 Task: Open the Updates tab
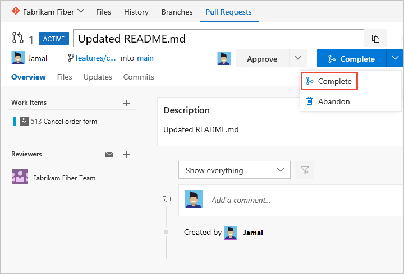[x=98, y=77]
